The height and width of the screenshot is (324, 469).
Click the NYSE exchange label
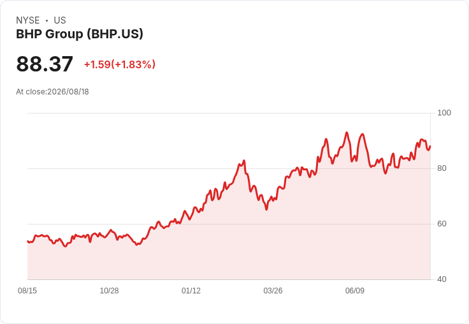point(28,20)
